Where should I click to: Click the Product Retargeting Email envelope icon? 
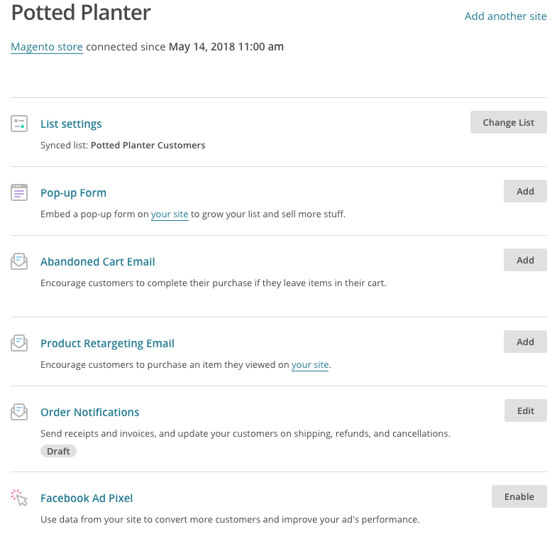19,343
